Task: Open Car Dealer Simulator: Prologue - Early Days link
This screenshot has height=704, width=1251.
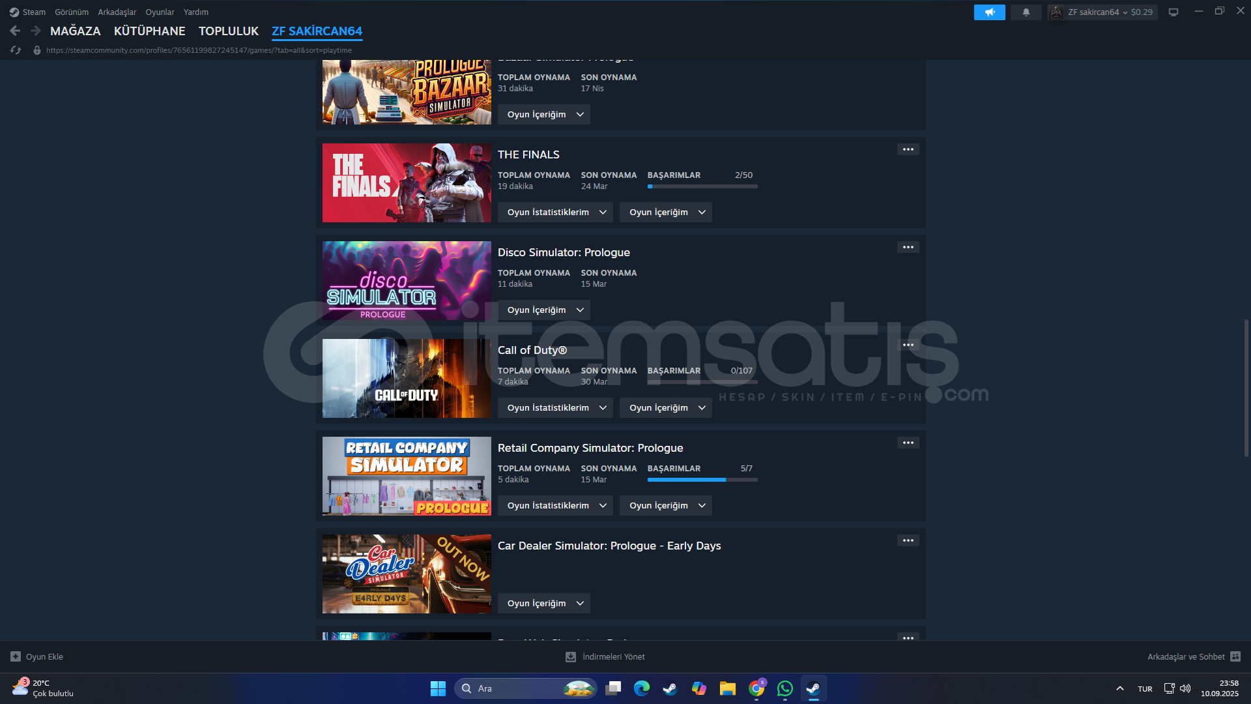Action: coord(609,546)
